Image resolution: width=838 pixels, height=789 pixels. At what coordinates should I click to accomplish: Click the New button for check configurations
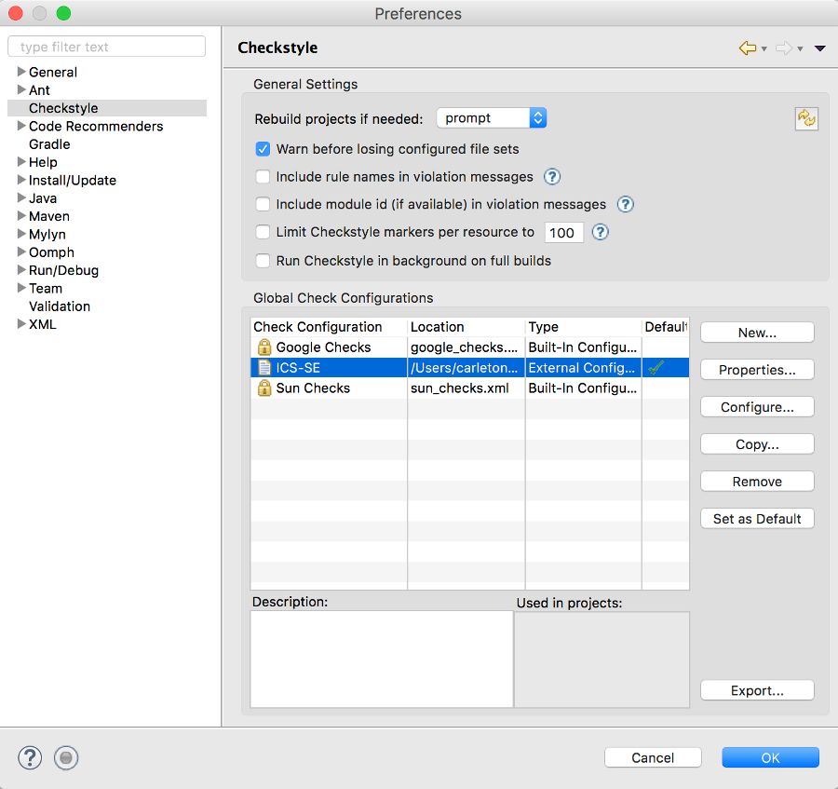tap(756, 332)
